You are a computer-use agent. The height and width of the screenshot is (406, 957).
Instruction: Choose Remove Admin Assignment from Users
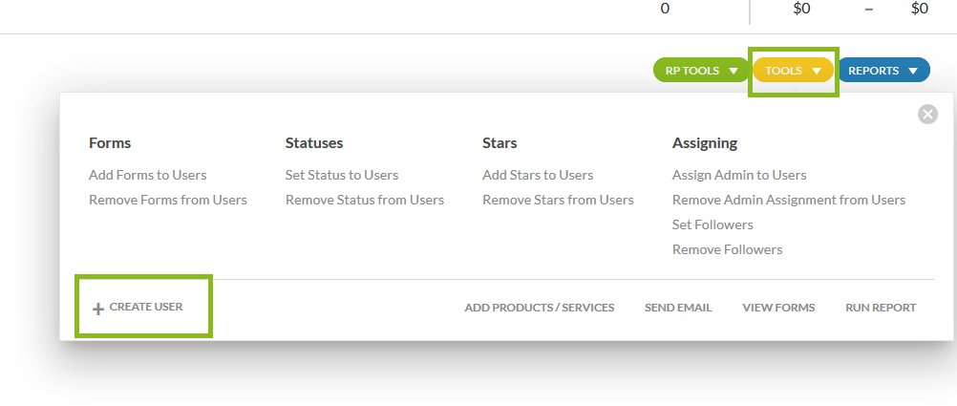pos(788,200)
